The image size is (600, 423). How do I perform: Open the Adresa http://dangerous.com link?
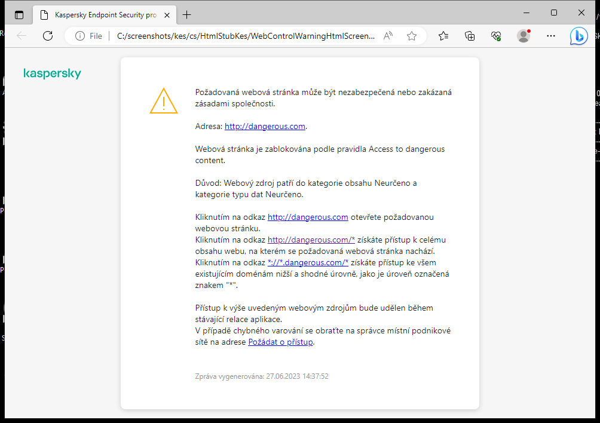click(265, 126)
